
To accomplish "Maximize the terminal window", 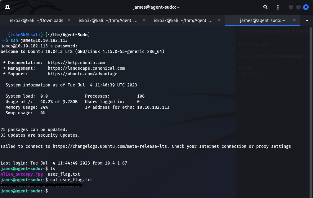I will (x=298, y=7).
